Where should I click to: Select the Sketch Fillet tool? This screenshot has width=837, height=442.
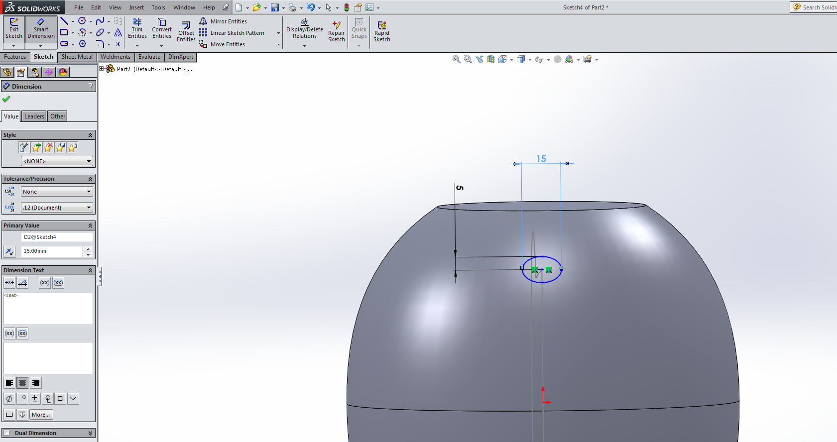tap(100, 44)
